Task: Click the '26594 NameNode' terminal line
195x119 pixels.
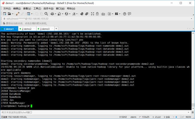Action: [11, 97]
